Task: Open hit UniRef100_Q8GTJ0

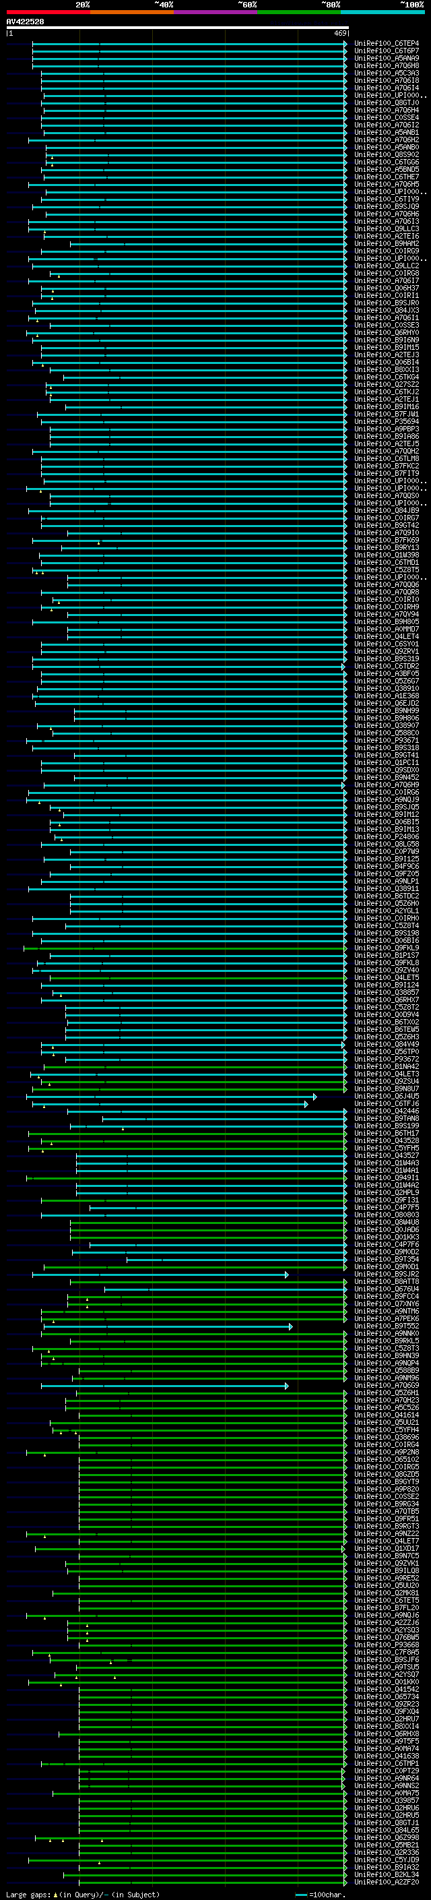Action: [x=387, y=102]
